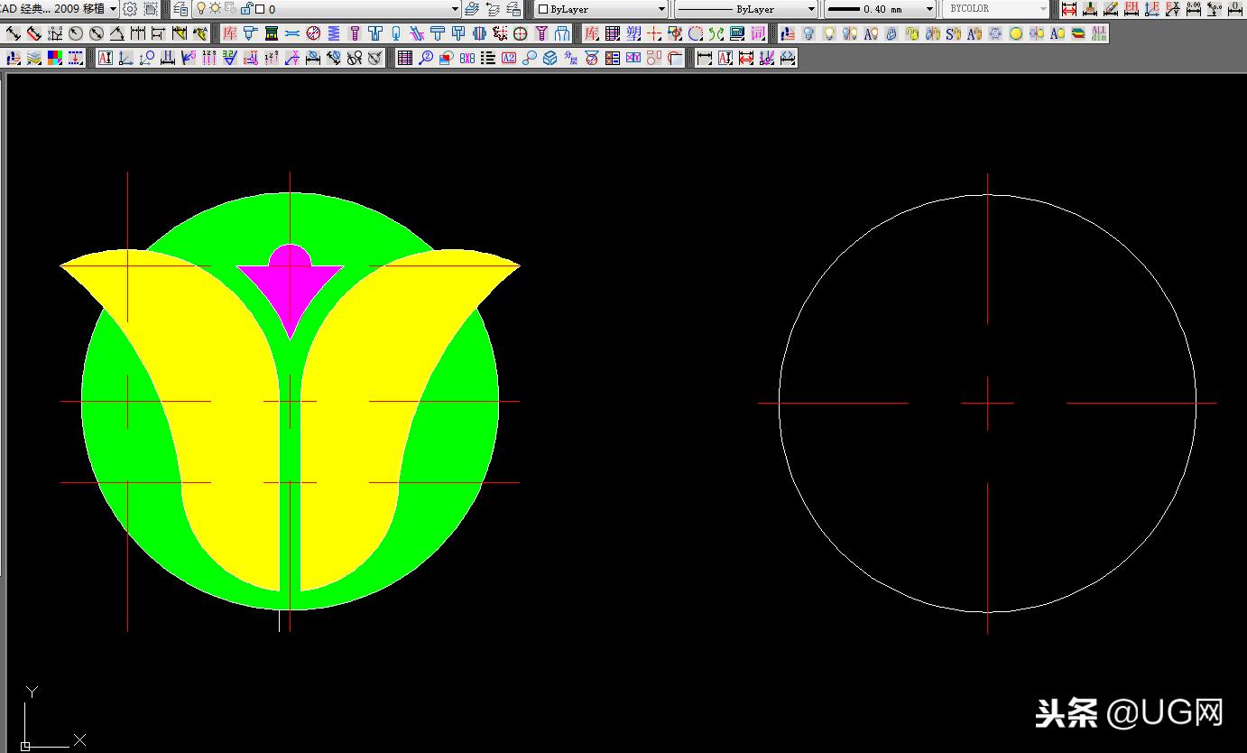Open the 0.40 mm lineweight dropdown
1247x753 pixels.
[x=929, y=9]
